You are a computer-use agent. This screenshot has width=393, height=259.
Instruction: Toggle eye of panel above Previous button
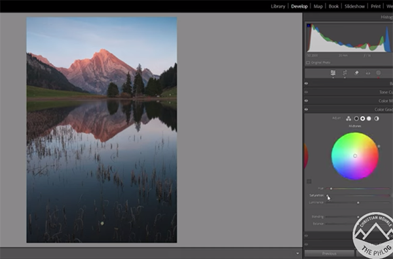pos(307,244)
